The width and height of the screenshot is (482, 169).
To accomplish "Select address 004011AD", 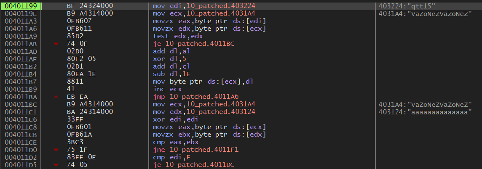I will click(x=21, y=51).
